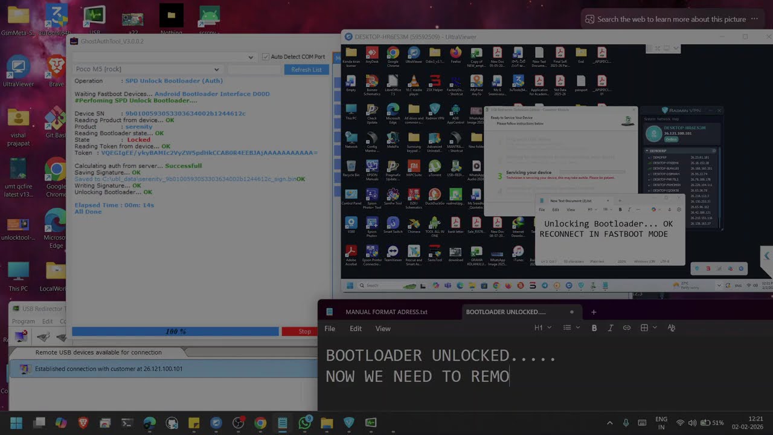Toggle bold formatting in Notepad
This screenshot has height=435, width=773.
[x=594, y=328]
